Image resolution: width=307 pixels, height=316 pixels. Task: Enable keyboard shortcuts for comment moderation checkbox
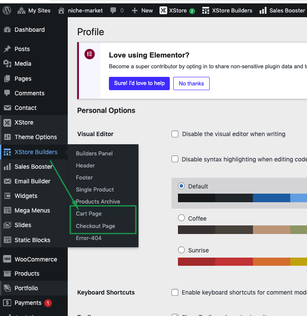click(x=175, y=292)
